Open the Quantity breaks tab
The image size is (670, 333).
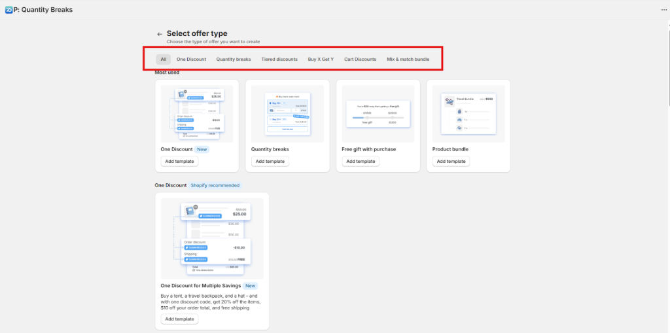234,59
